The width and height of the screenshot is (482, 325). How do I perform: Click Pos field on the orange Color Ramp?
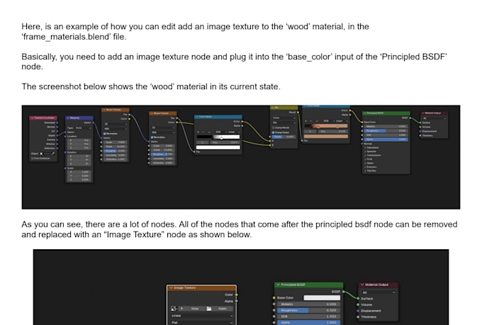pos(332,131)
